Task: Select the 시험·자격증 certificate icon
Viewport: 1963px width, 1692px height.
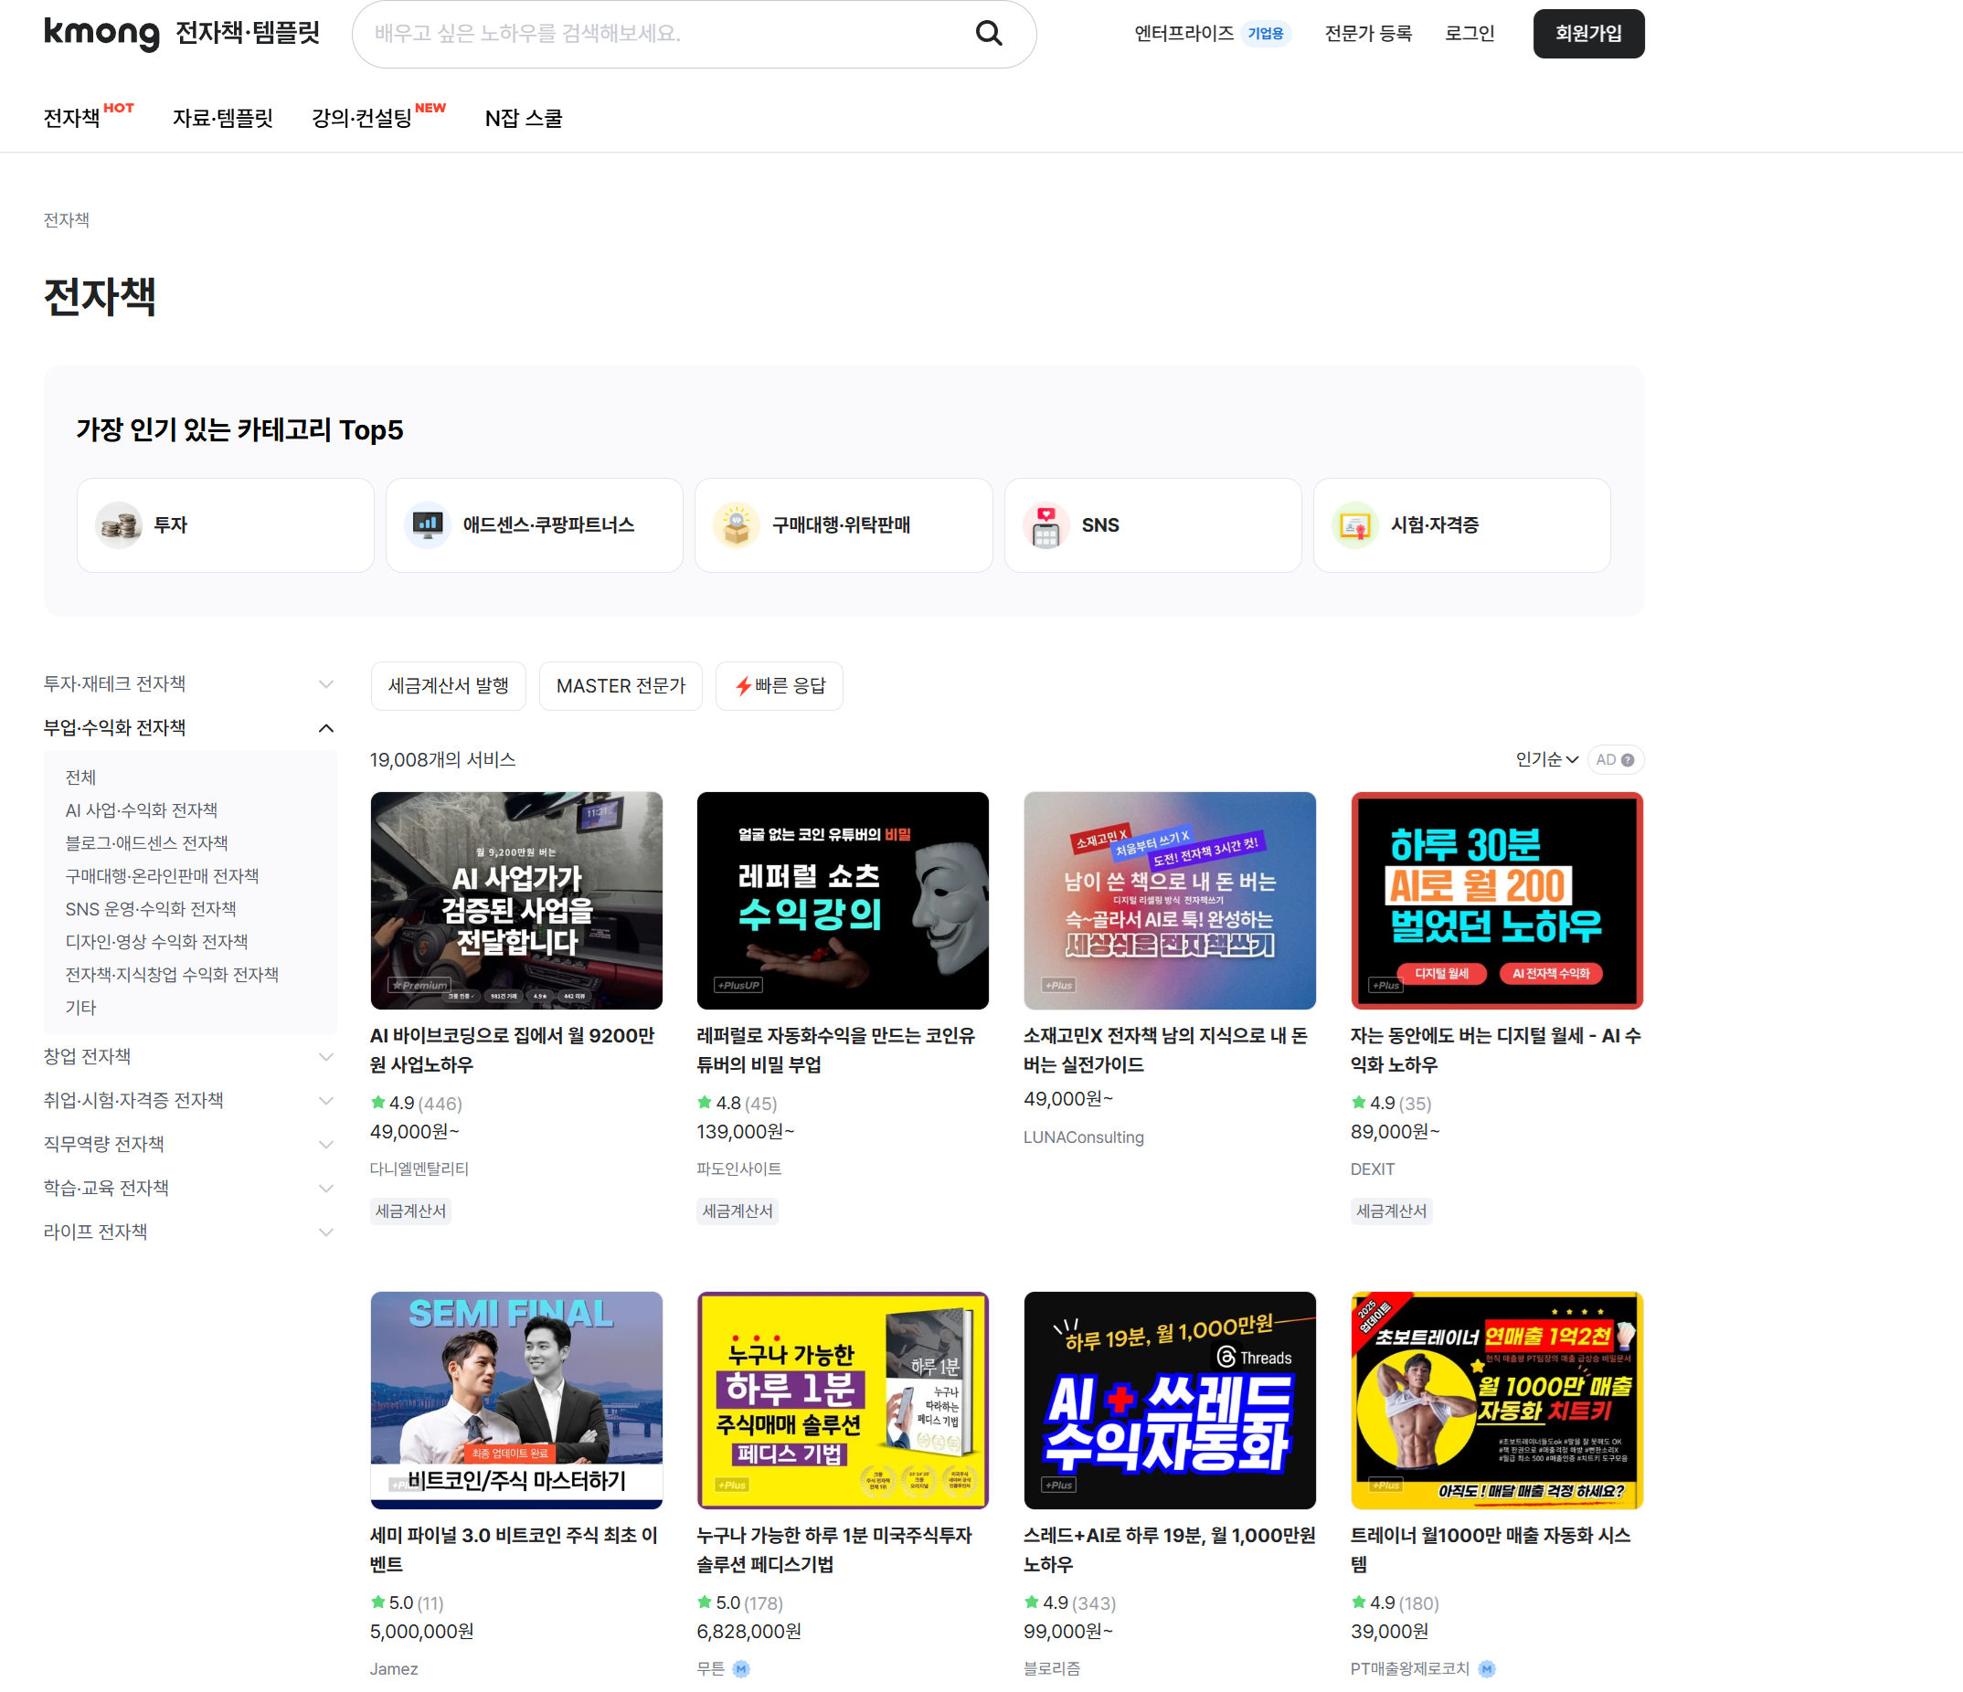Action: click(x=1354, y=524)
